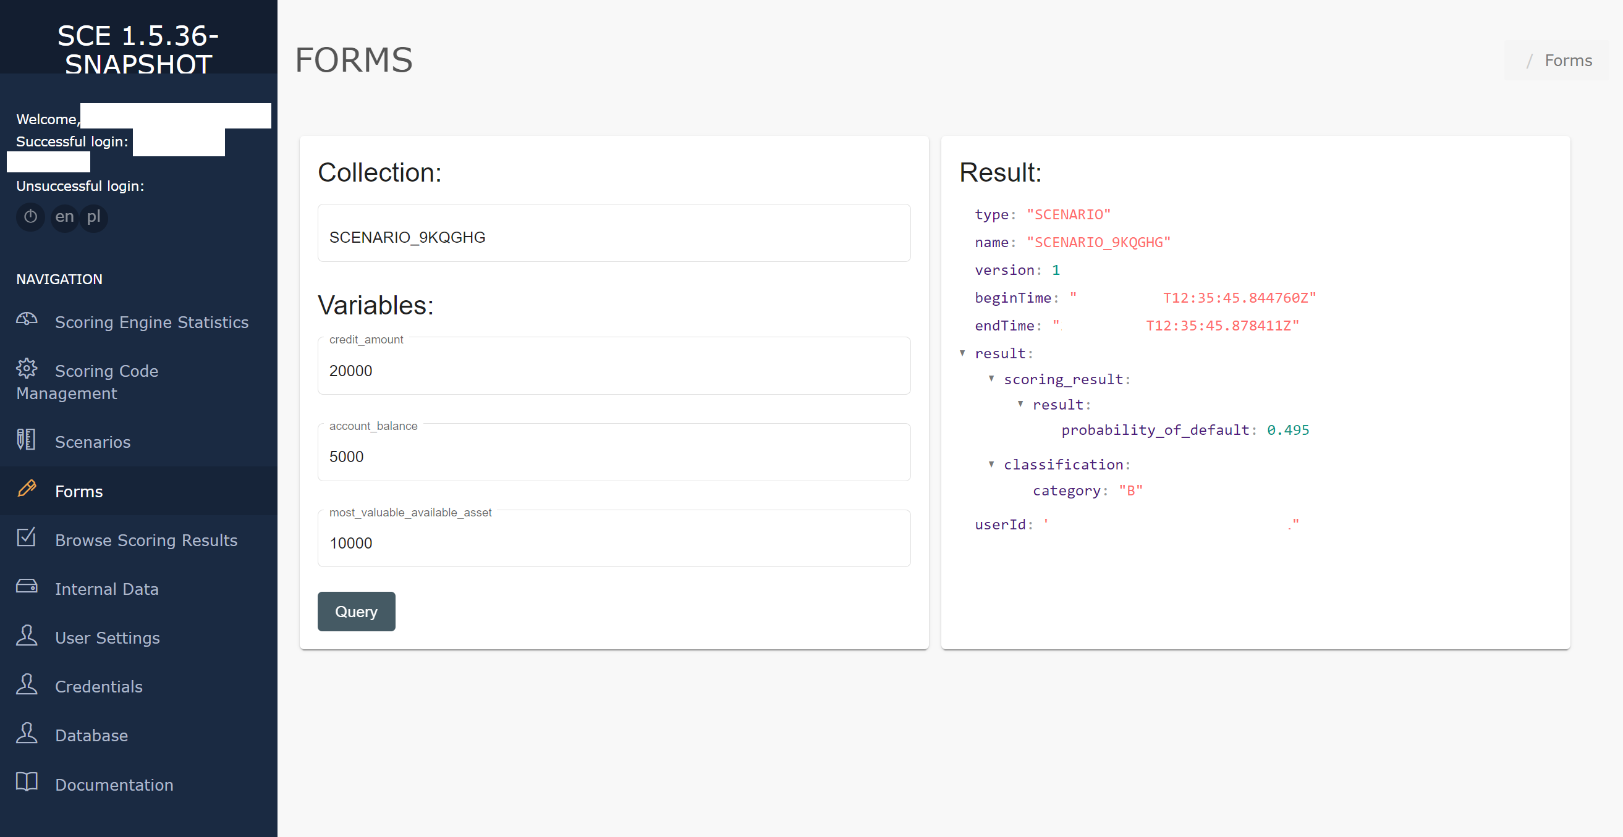Click the Scoring Code Management gear icon

pyautogui.click(x=27, y=368)
